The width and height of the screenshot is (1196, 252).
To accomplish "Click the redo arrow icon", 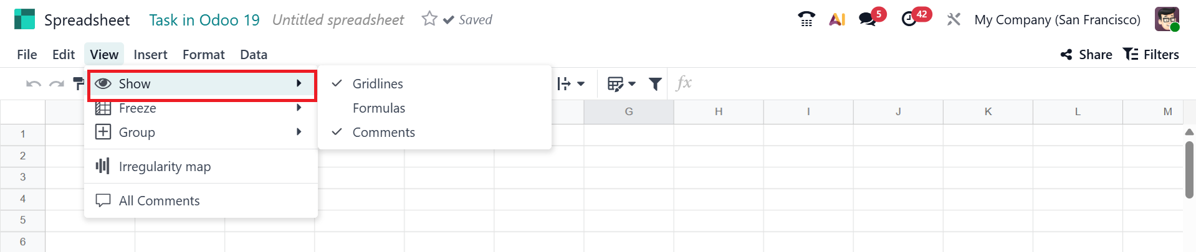I will click(57, 84).
